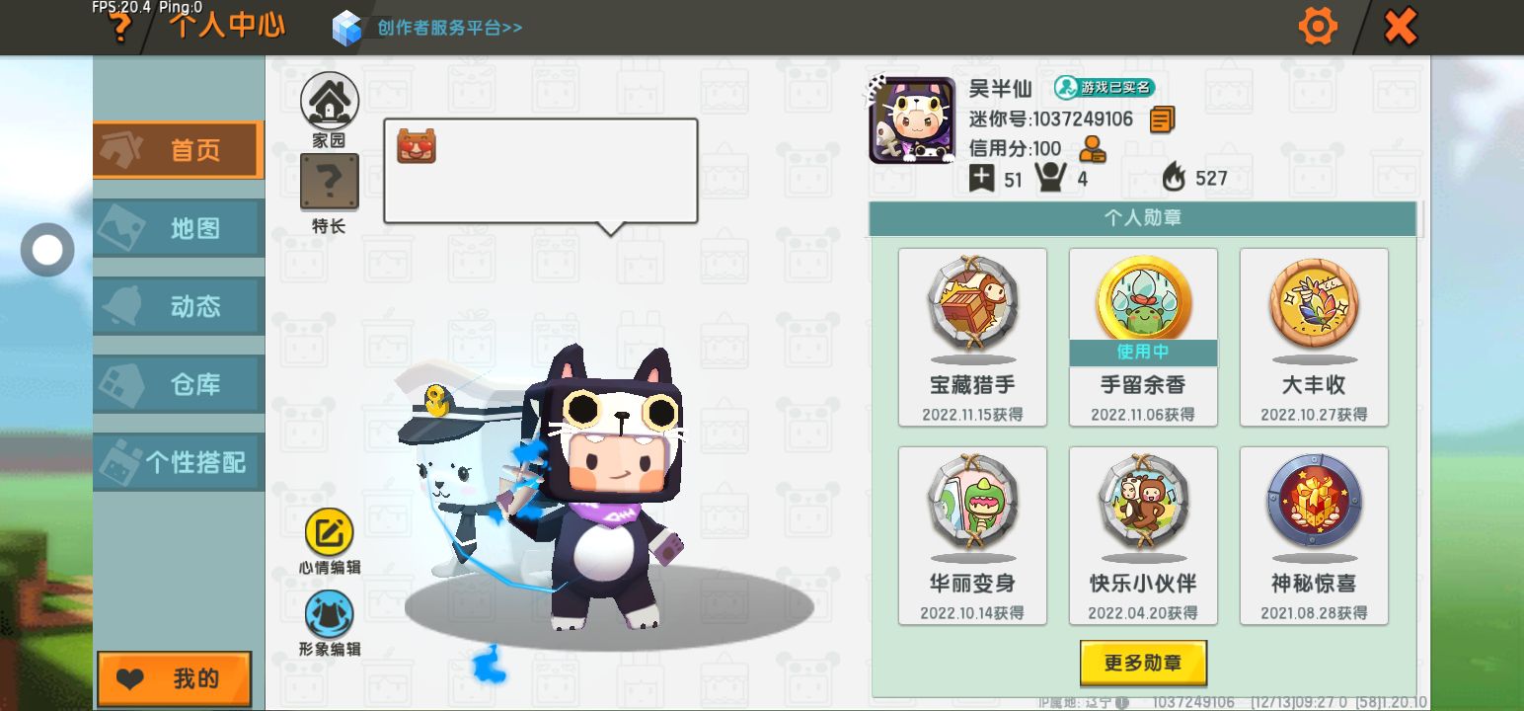This screenshot has width=1524, height=711.
Task: Open the credit score details icon
Action: pyautogui.click(x=1092, y=149)
